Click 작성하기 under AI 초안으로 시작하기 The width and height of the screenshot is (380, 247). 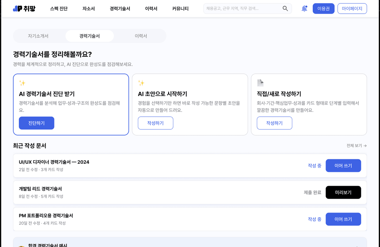[x=155, y=123]
